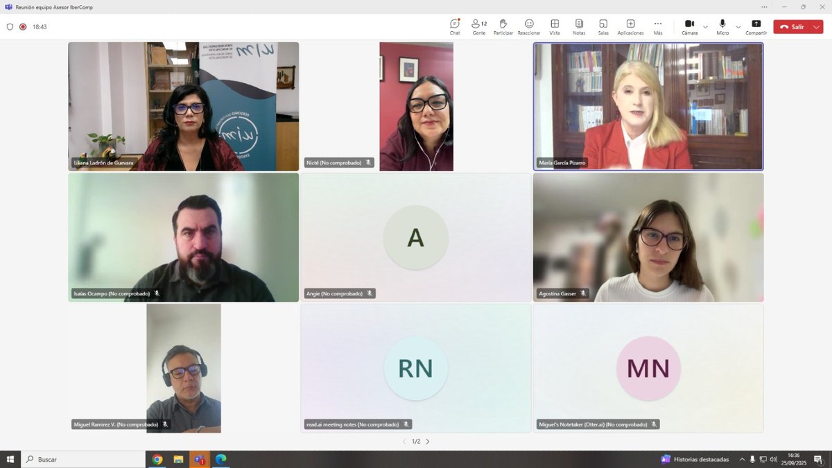Go to next participants page

point(428,441)
